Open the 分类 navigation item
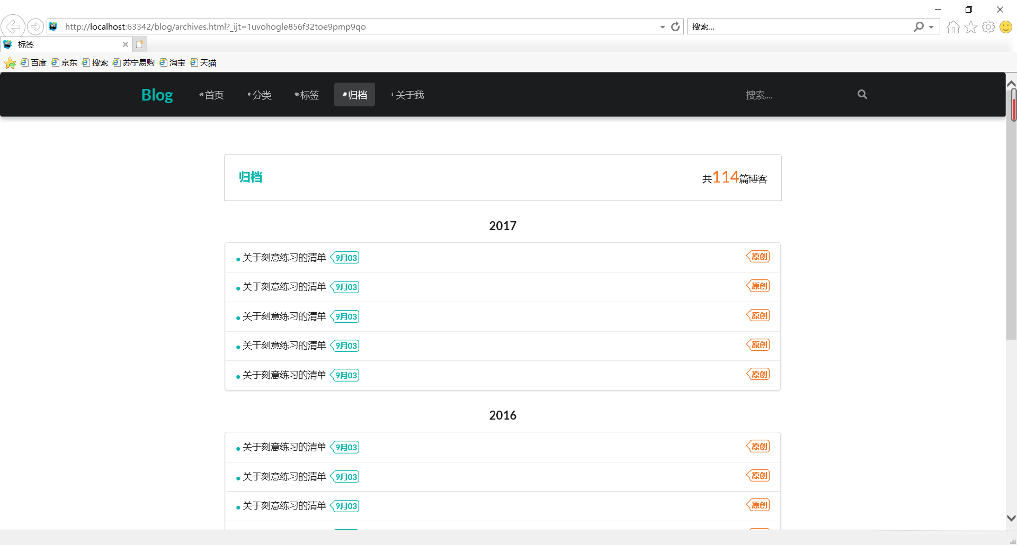 point(260,95)
